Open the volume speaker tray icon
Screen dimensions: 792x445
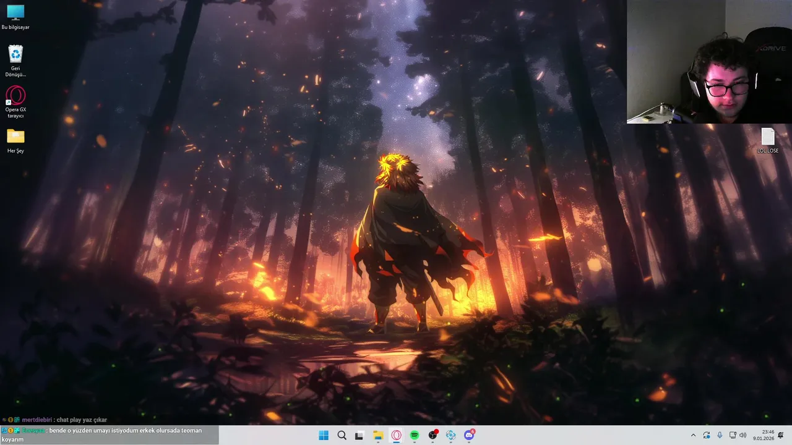point(742,435)
